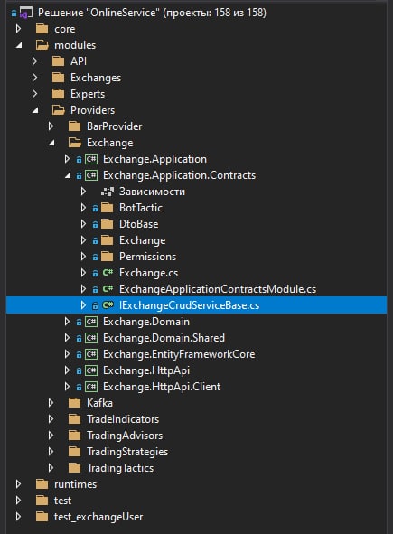Select the TradeIndicators folder label

coord(123,419)
